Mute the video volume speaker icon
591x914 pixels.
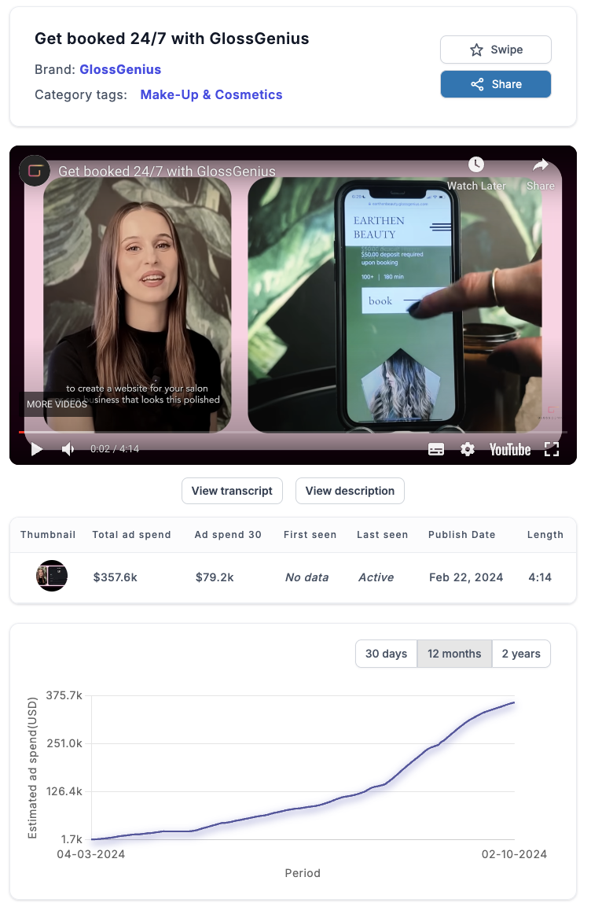click(68, 449)
